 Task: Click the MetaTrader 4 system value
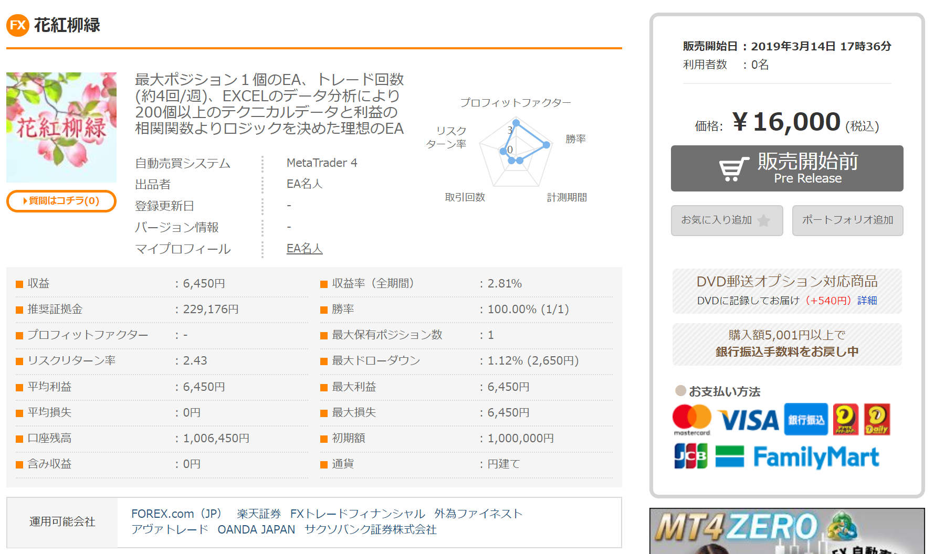tap(322, 163)
